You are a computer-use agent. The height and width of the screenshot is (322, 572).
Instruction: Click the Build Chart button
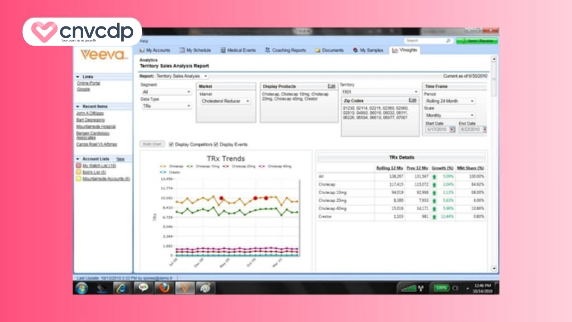[152, 144]
